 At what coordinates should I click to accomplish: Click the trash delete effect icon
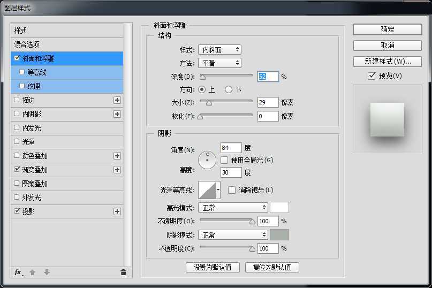point(123,272)
